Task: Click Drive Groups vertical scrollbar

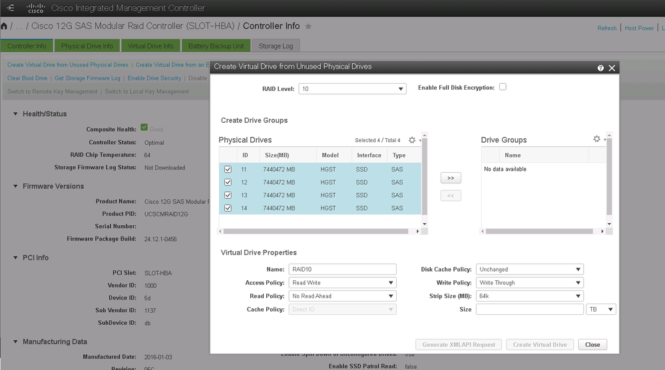Action: pos(610,176)
